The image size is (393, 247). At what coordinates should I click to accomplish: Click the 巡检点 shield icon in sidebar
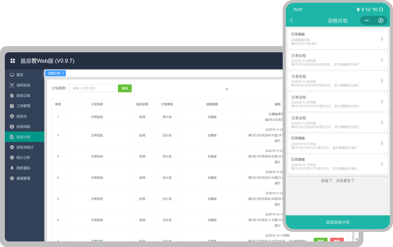[x=12, y=116]
